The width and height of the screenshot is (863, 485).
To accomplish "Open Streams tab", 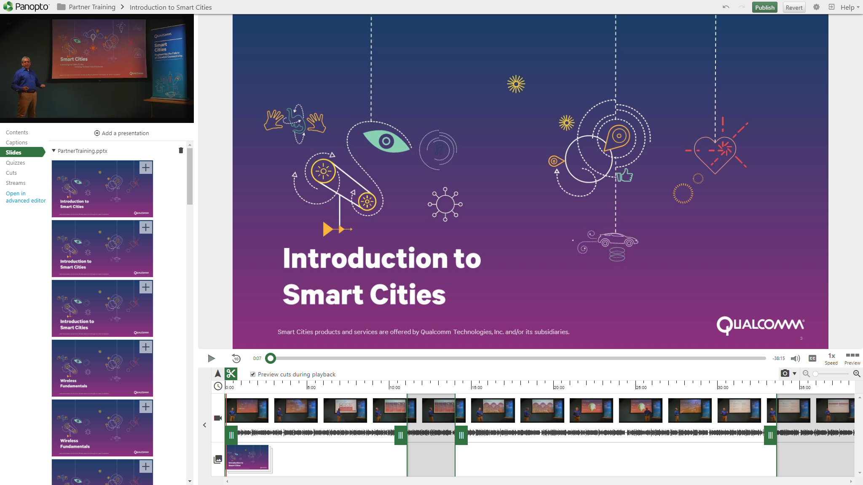I will coord(16,183).
